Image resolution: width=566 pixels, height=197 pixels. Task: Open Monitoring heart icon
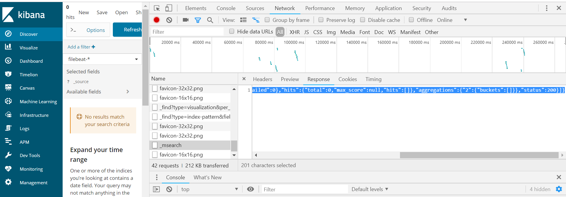pyautogui.click(x=8, y=169)
